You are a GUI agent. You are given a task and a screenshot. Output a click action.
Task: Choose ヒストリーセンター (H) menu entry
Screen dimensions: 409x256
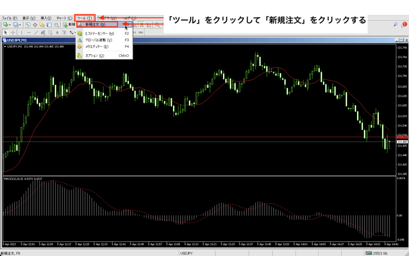(x=104, y=34)
